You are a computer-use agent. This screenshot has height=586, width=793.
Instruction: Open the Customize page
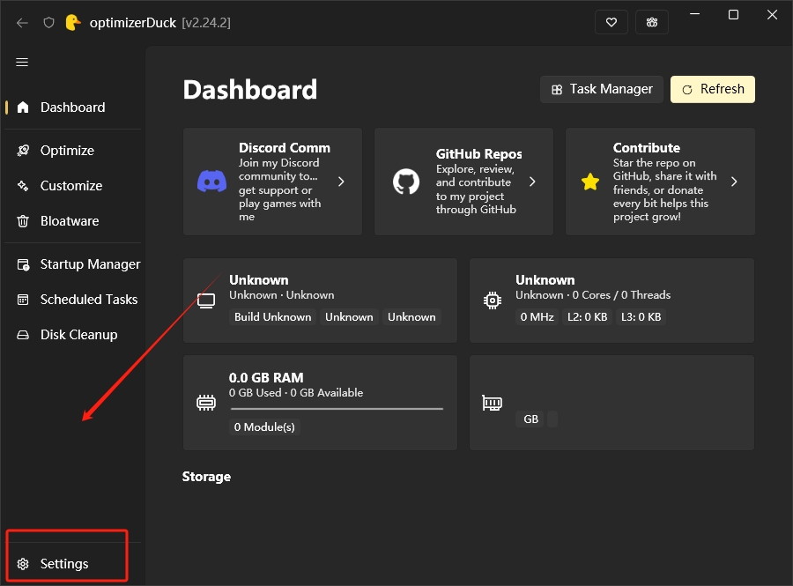pyautogui.click(x=73, y=186)
